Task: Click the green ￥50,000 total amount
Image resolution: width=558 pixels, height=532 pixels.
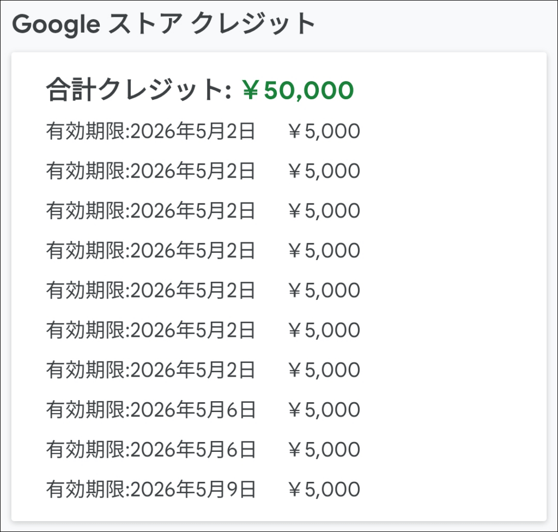Action: pos(298,90)
